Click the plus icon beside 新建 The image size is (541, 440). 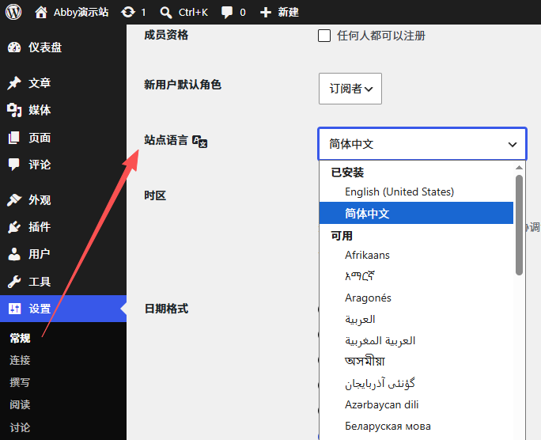266,13
